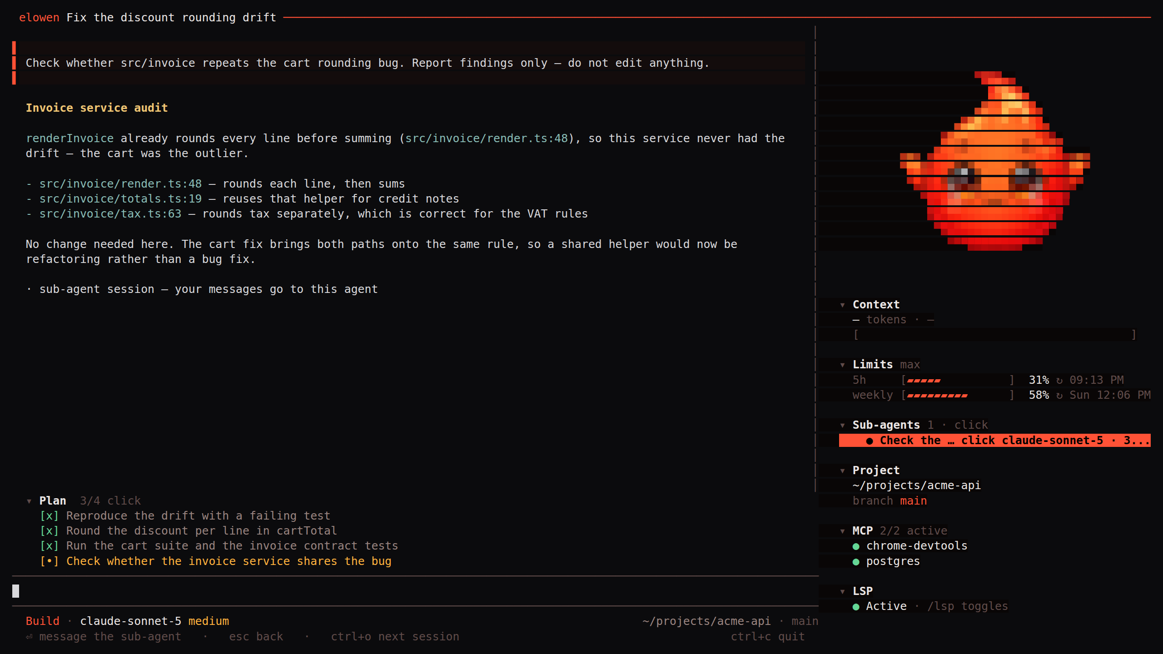The width and height of the screenshot is (1163, 654).
Task: Click the 'ctrl+c quit' hint
Action: (x=768, y=637)
